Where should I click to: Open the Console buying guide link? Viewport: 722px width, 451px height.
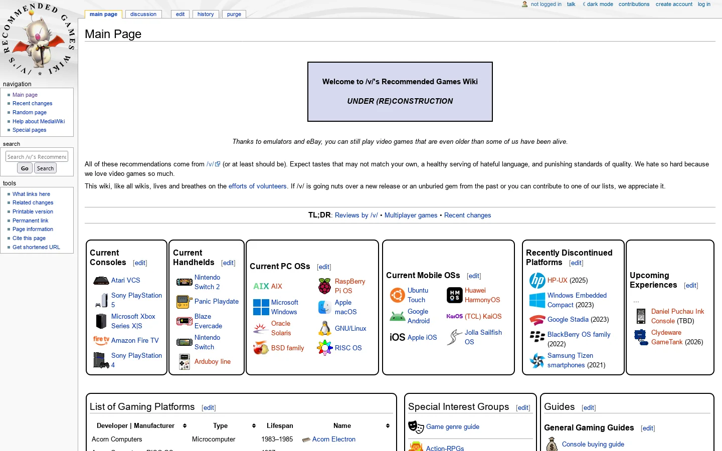[593, 444]
